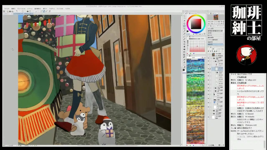This screenshot has height=150, width=267.
Task: Click the Undo arrow in command bar
Action: point(17,11)
